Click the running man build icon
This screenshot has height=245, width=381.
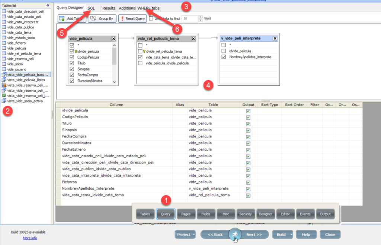click(234, 234)
